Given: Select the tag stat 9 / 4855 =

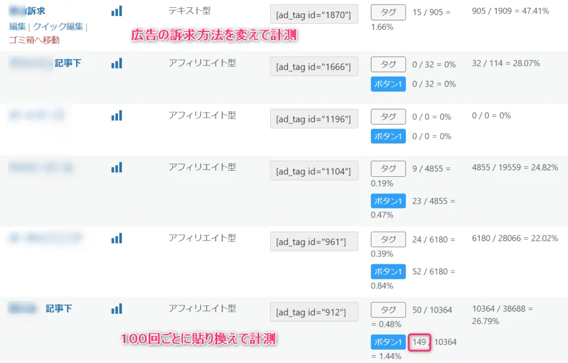Looking at the screenshot, I should click(x=432, y=168).
